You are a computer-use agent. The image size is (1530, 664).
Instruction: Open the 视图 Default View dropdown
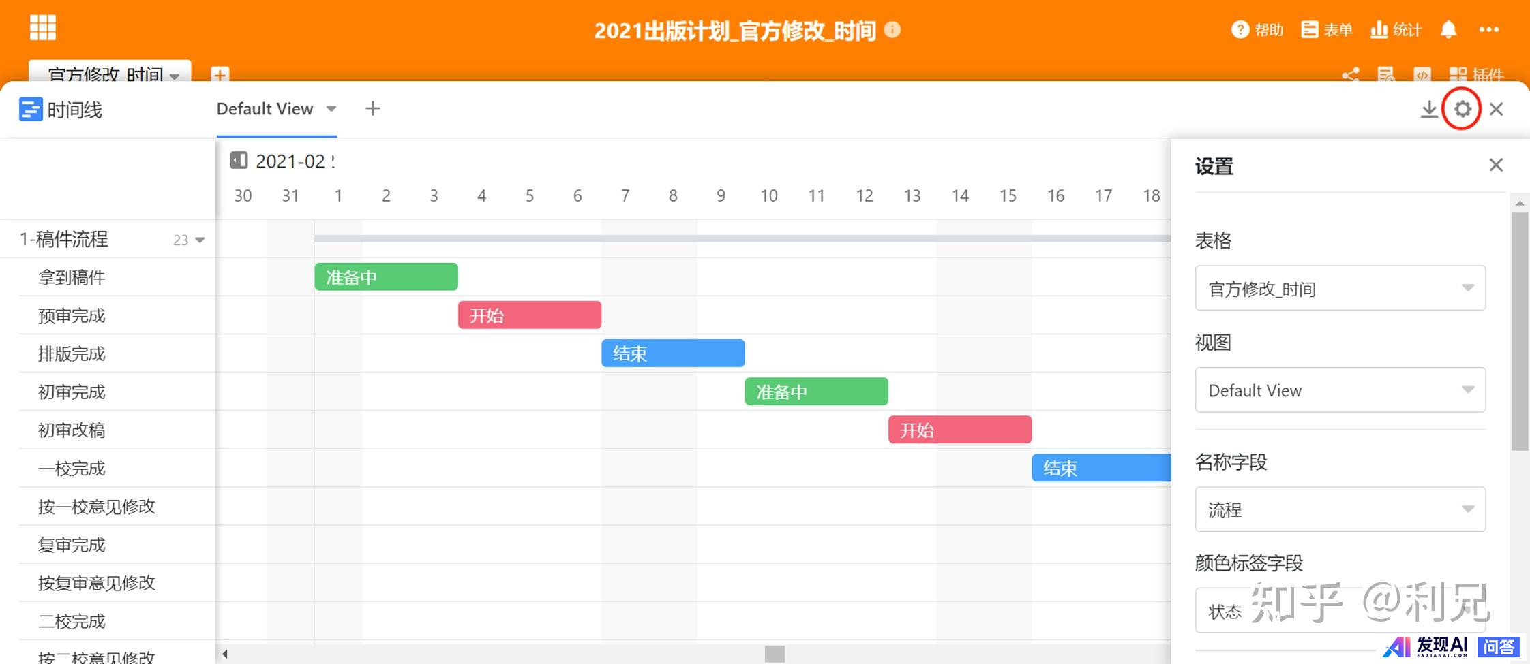(x=1340, y=390)
